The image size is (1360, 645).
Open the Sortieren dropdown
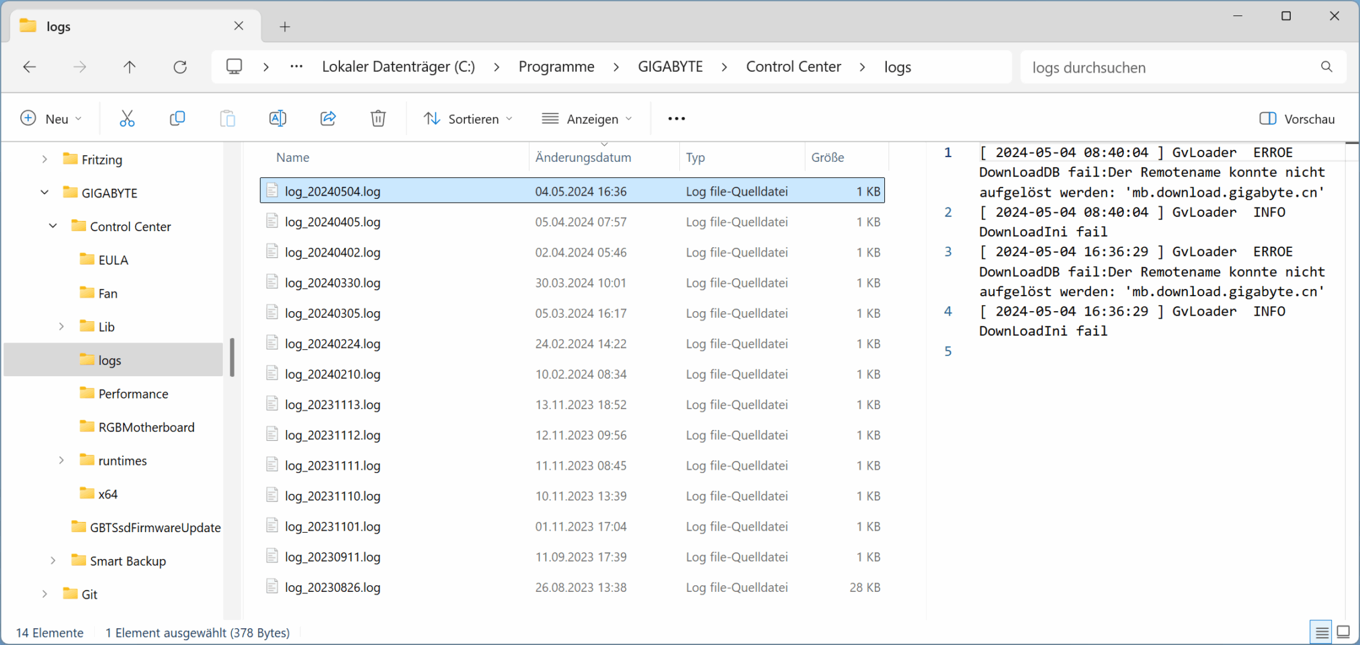pos(468,119)
